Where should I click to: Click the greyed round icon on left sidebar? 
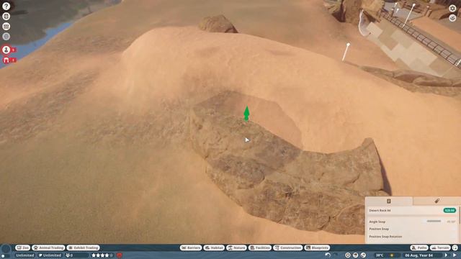pos(6,37)
